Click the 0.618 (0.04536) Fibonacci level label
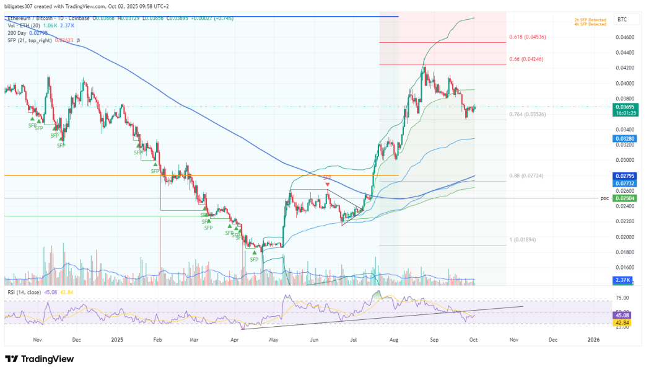The image size is (646, 372). click(x=528, y=37)
